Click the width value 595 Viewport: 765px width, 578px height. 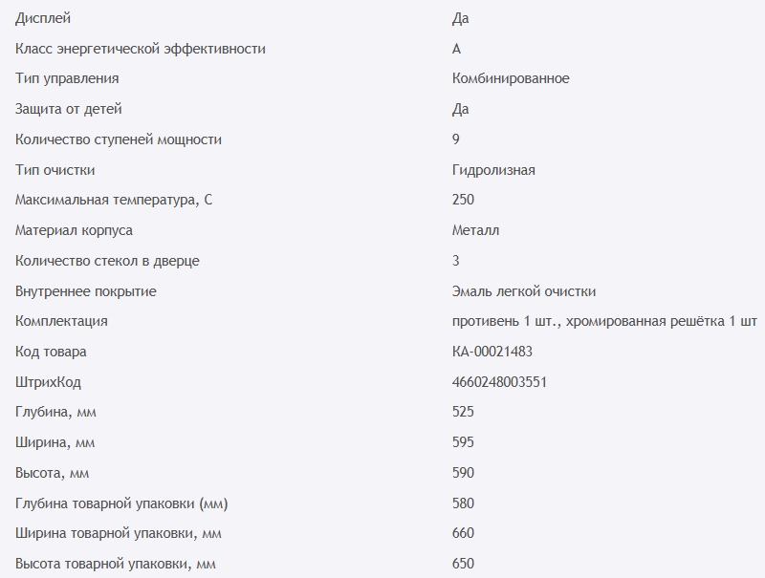click(463, 442)
